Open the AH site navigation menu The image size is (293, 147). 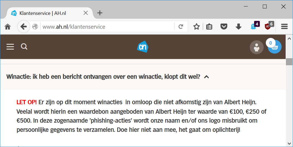(10, 47)
